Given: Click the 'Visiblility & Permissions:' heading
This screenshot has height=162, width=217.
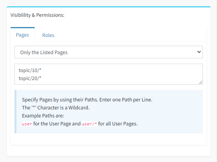Looking at the screenshot, I should (37, 15).
